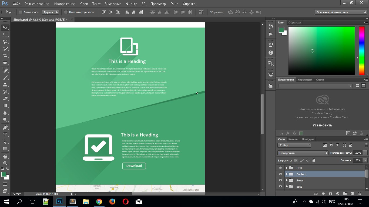Enable Показать упр. элем. checkbox

click(66, 12)
